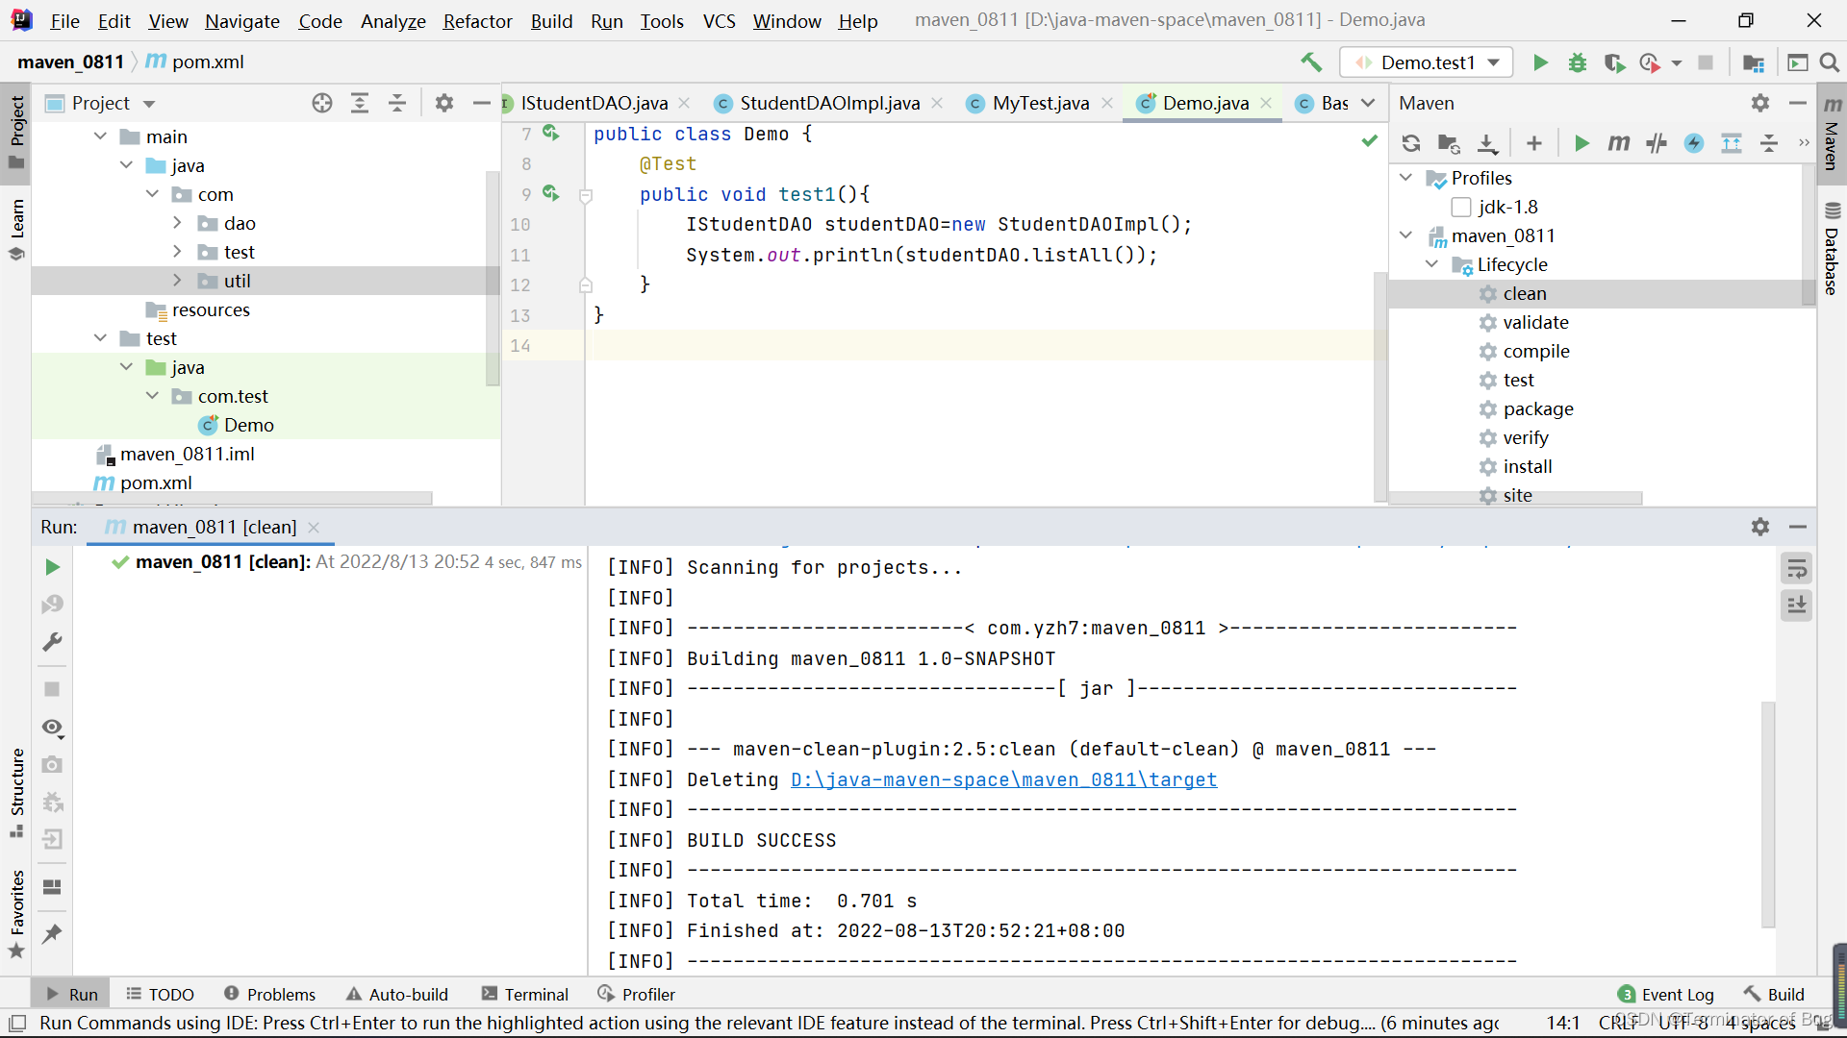The image size is (1847, 1038).
Task: Click the Build project hammer icon
Action: 1311,62
